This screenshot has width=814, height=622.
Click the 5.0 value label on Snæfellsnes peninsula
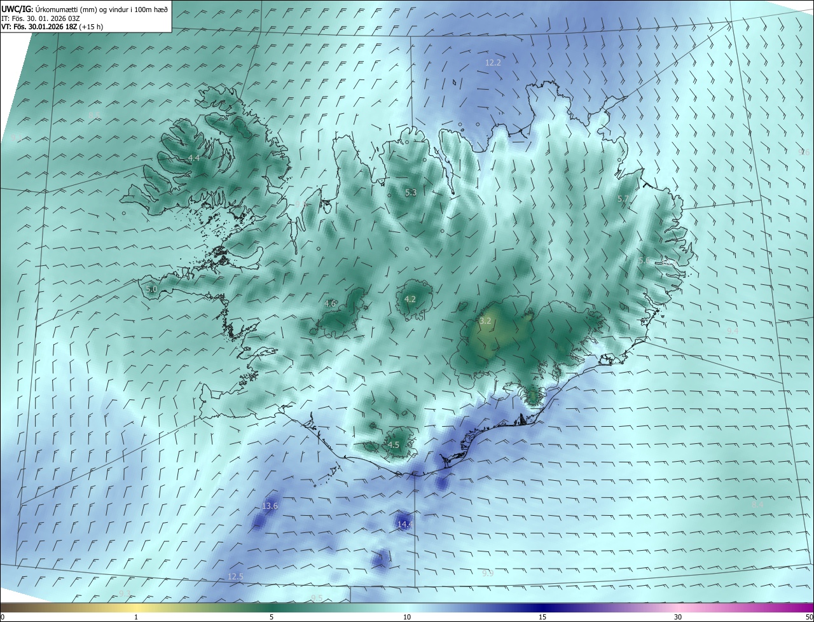[x=151, y=289]
